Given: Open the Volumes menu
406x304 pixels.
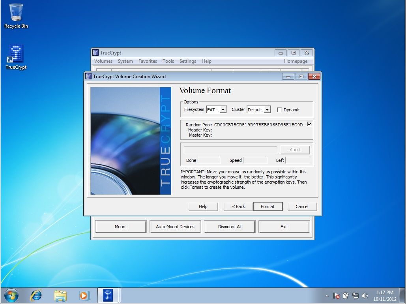Looking at the screenshot, I should (x=103, y=61).
